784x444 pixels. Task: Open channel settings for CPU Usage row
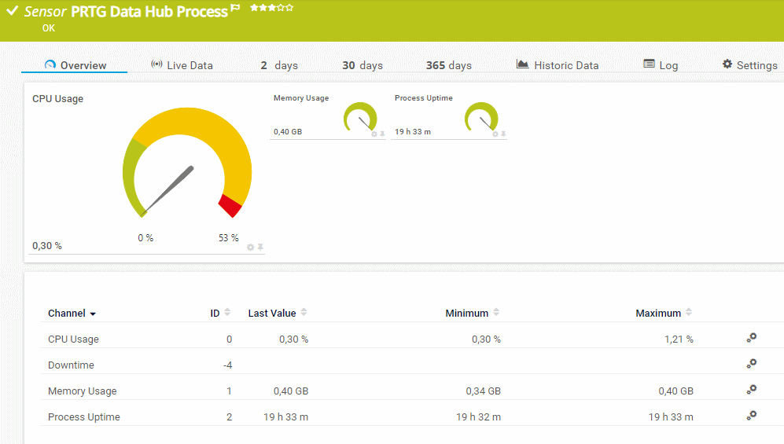coord(751,338)
